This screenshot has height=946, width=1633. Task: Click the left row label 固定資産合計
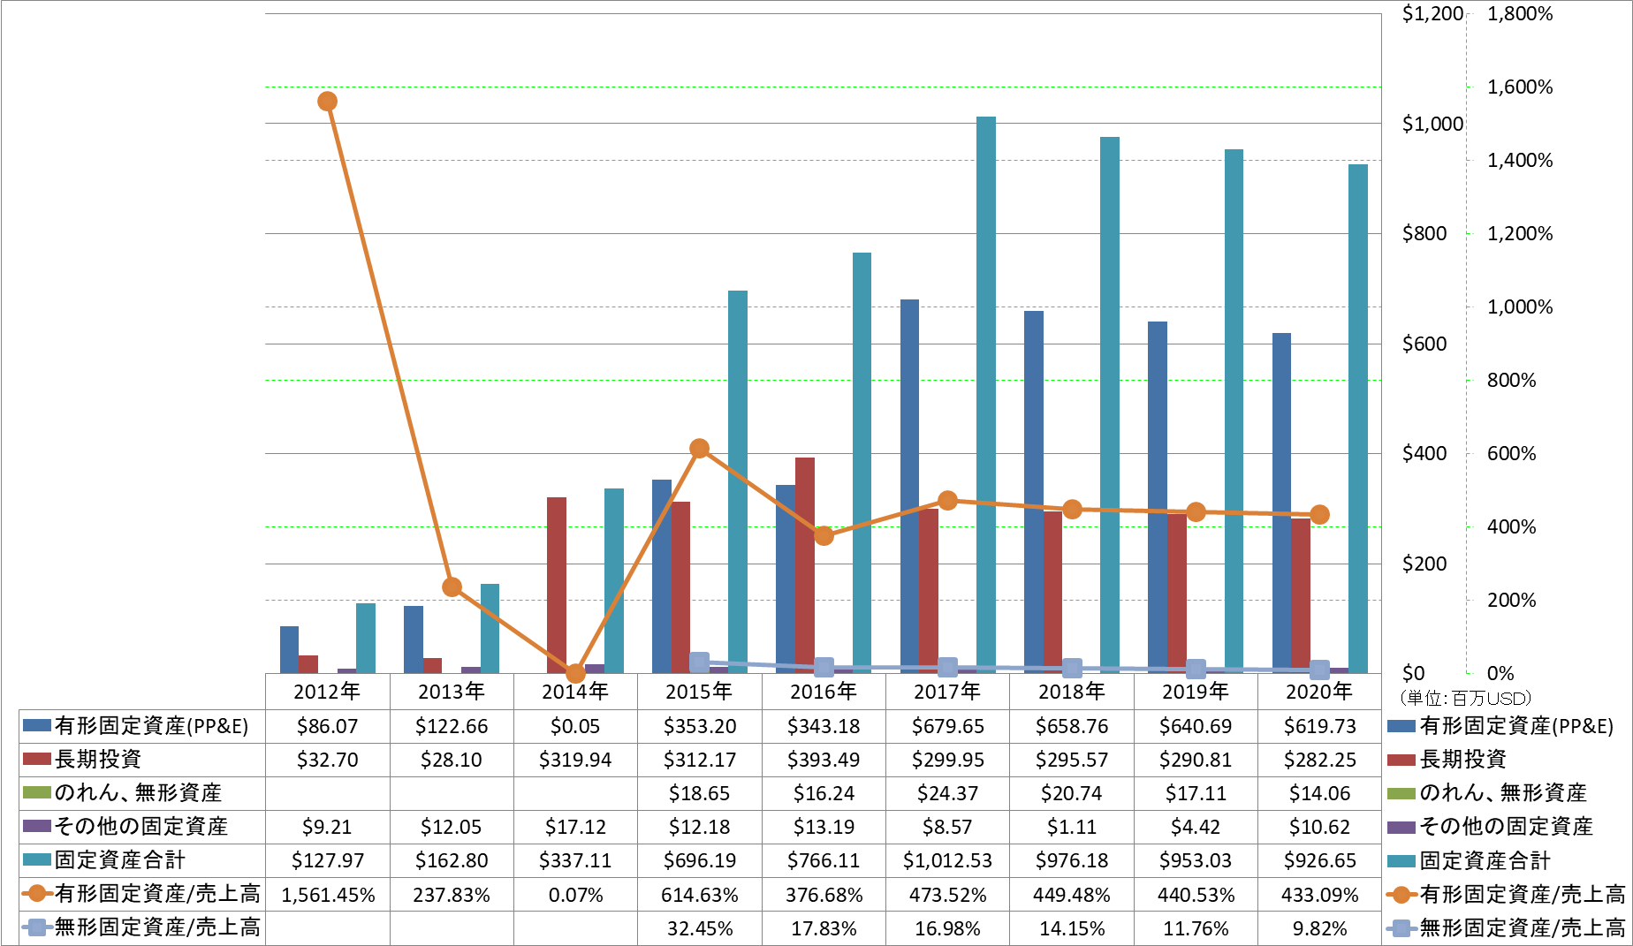point(120,860)
